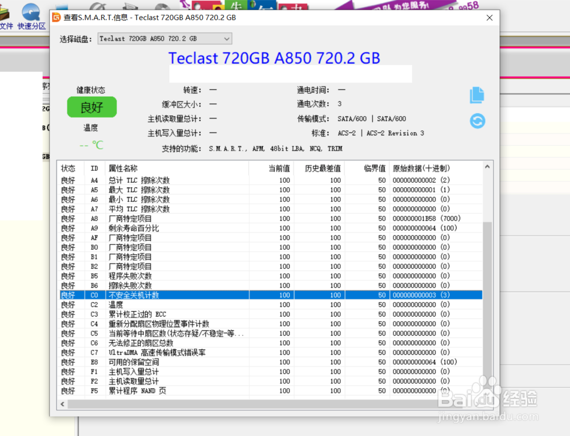Select the 当前等待中扇区数 row

pos(271,334)
